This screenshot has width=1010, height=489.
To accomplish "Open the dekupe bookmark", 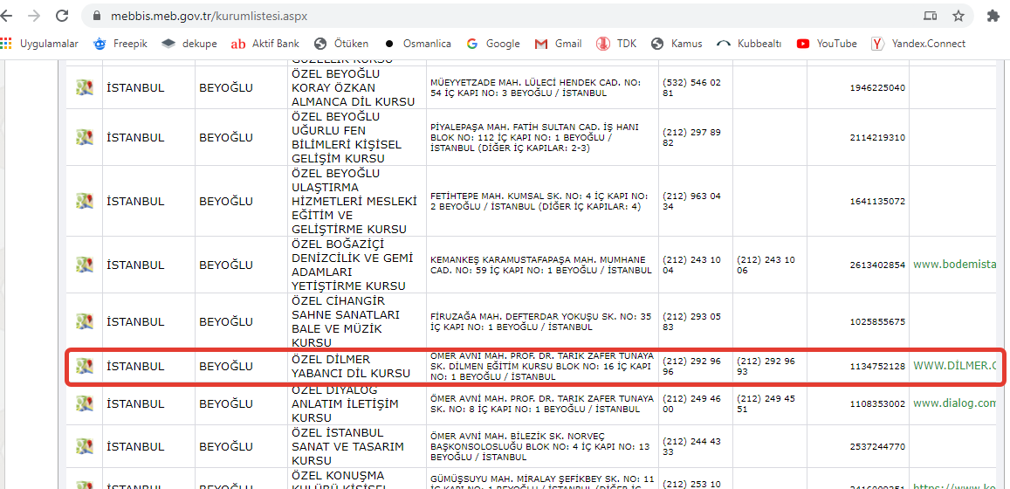I will (x=189, y=44).
